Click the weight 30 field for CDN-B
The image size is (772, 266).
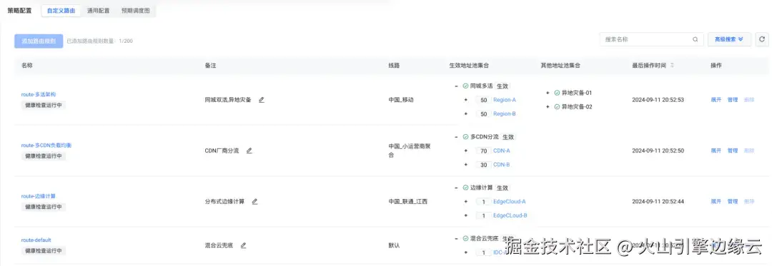coord(483,165)
